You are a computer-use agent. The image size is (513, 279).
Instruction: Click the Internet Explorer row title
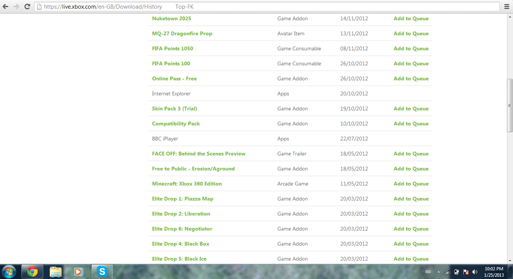tap(171, 94)
